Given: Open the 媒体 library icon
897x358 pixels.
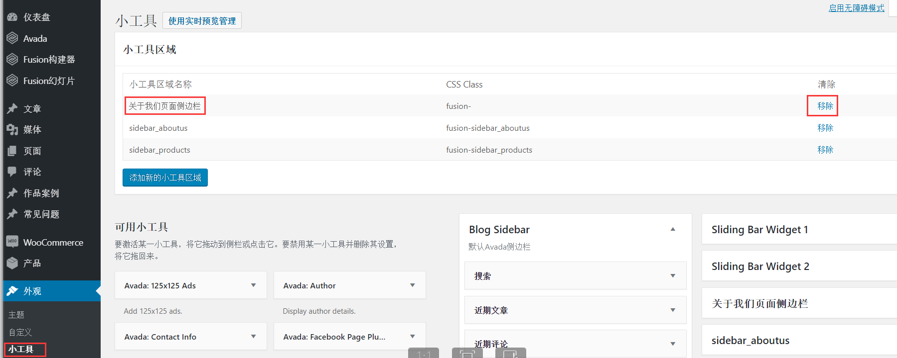Looking at the screenshot, I should [x=12, y=130].
